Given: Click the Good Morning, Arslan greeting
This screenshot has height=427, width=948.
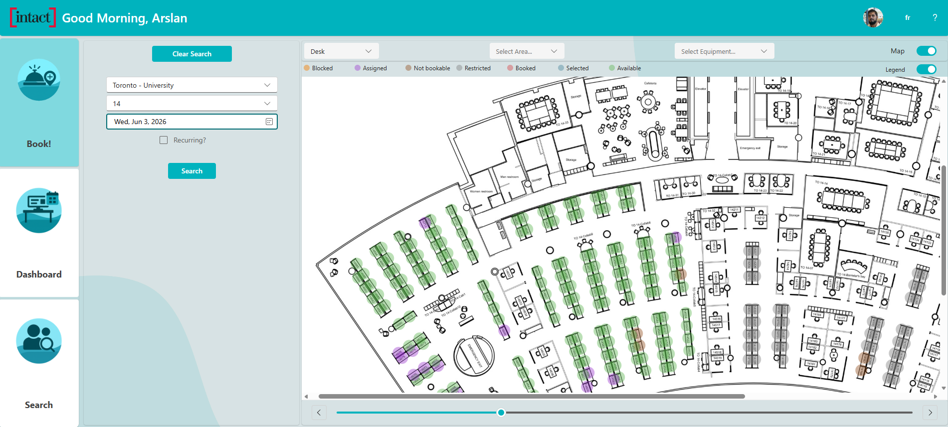Looking at the screenshot, I should pyautogui.click(x=125, y=18).
